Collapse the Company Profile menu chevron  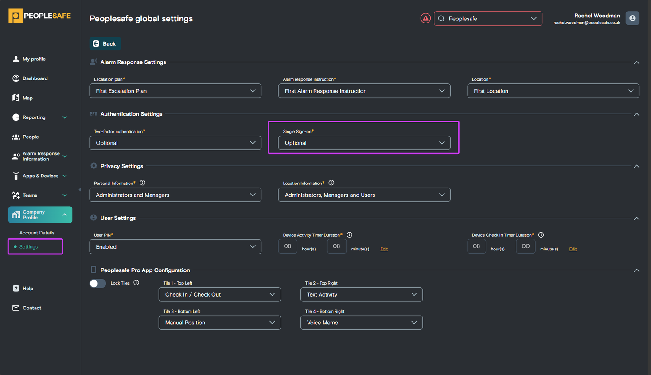65,215
